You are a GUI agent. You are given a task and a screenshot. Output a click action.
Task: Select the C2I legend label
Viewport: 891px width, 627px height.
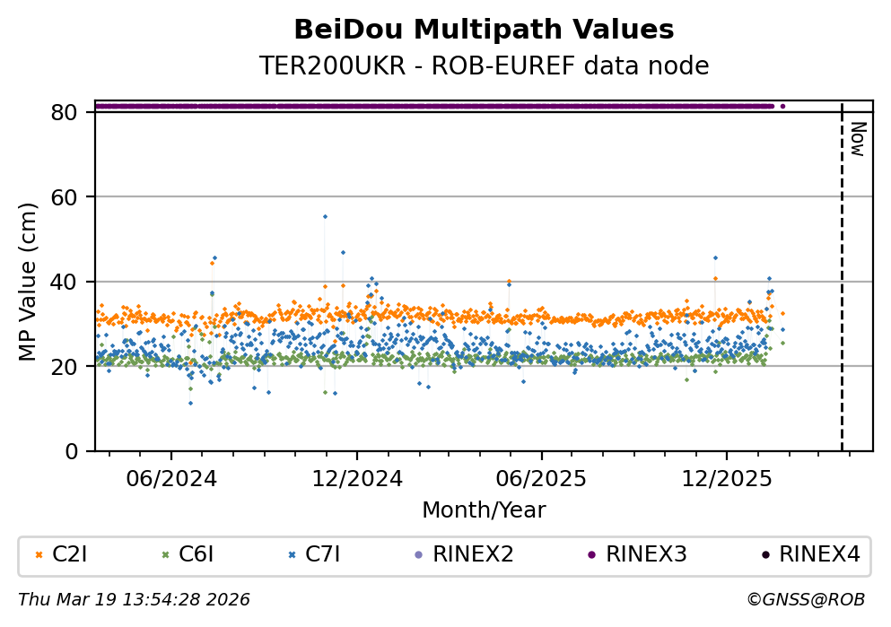70,554
